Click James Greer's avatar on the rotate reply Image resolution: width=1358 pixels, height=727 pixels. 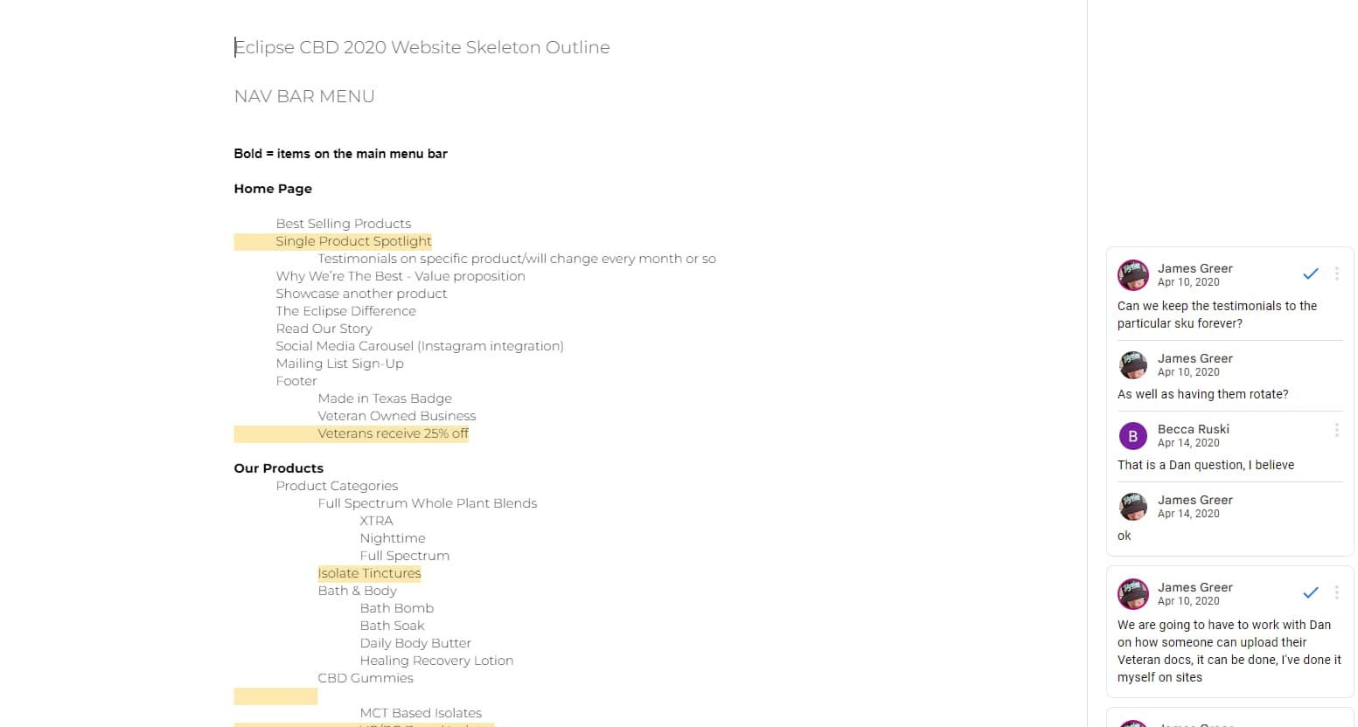coord(1132,364)
